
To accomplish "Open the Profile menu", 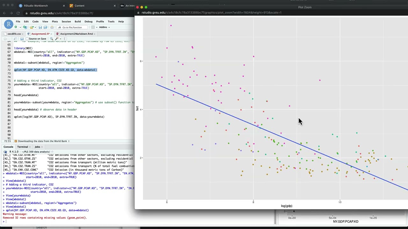I will click(x=100, y=22).
